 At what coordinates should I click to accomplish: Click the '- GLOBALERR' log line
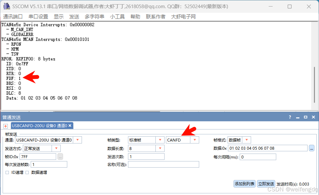tap(20, 34)
